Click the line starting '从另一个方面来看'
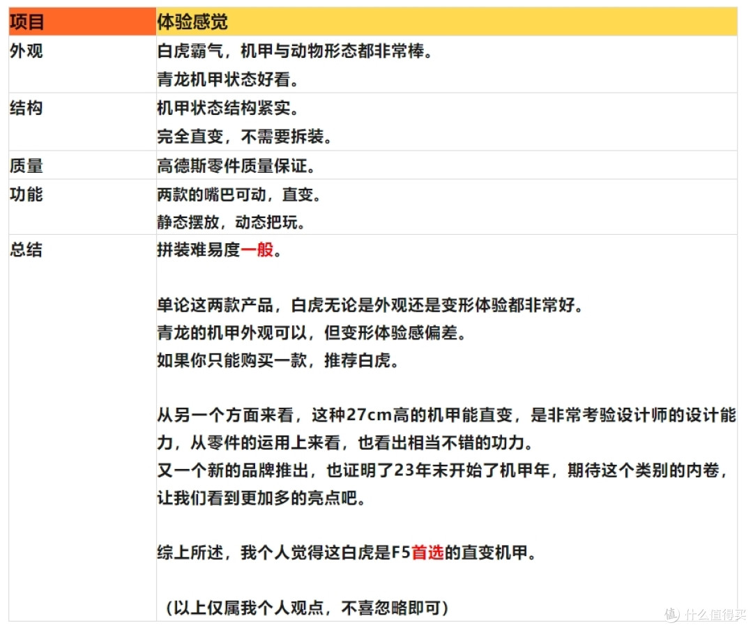This screenshot has width=753, height=630. pos(447,415)
